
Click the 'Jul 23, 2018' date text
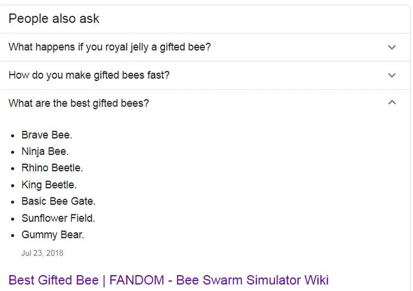click(42, 253)
